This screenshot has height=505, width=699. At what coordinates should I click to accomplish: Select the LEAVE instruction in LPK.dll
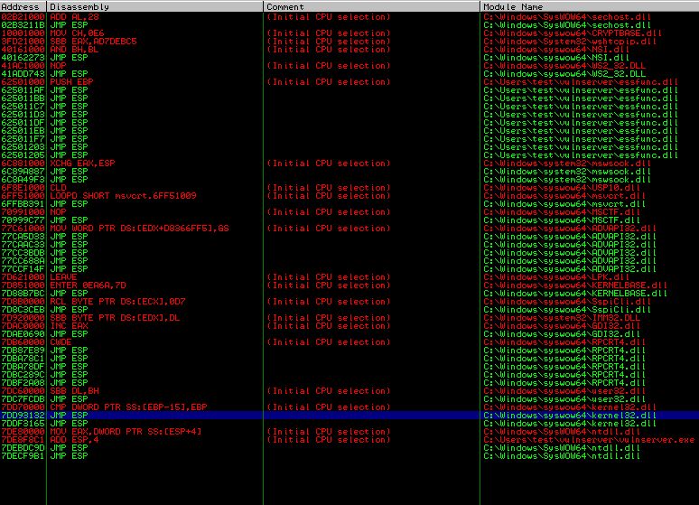[63, 277]
